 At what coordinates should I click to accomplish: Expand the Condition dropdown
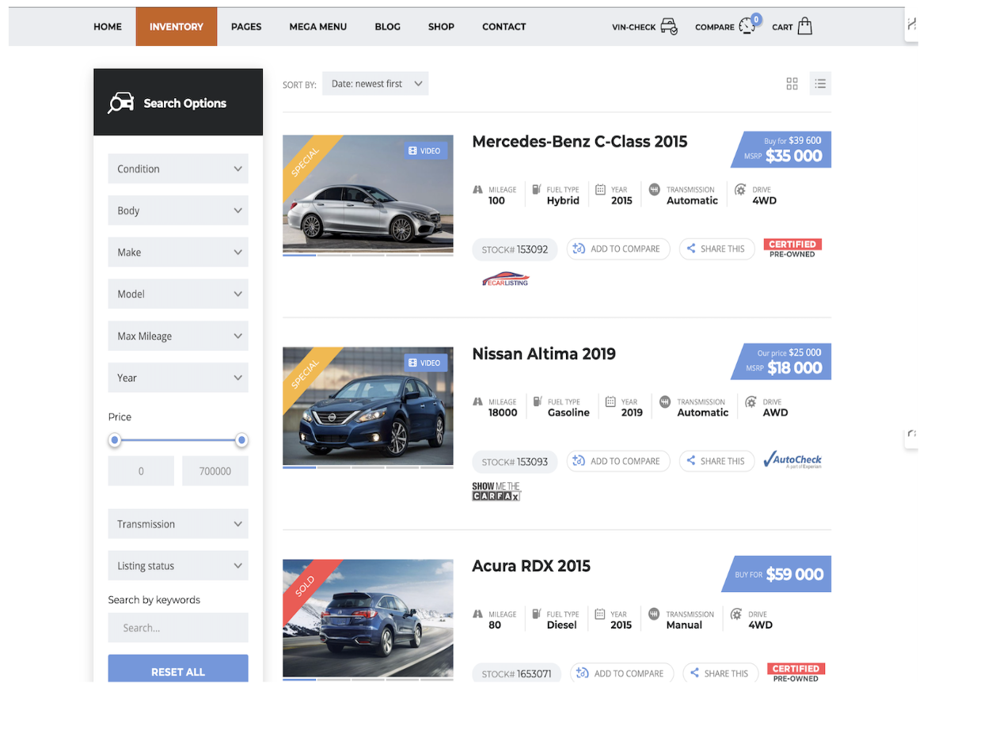click(x=178, y=169)
